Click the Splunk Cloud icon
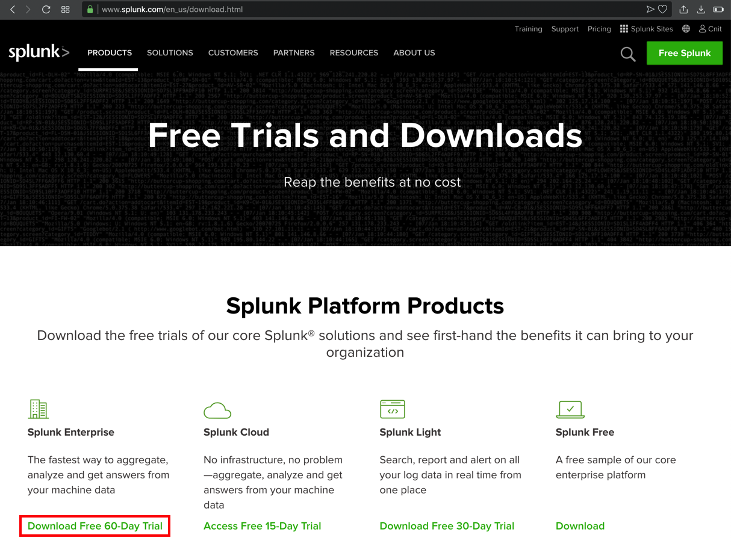The width and height of the screenshot is (731, 544). (217, 410)
